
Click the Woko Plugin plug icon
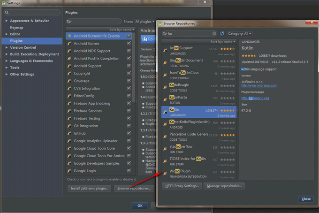click(165, 174)
